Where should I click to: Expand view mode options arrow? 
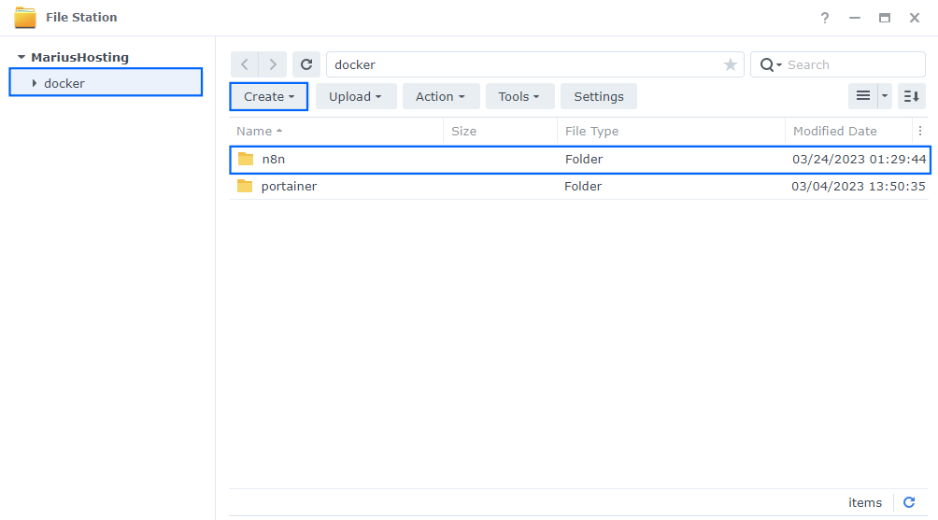pyautogui.click(x=885, y=96)
